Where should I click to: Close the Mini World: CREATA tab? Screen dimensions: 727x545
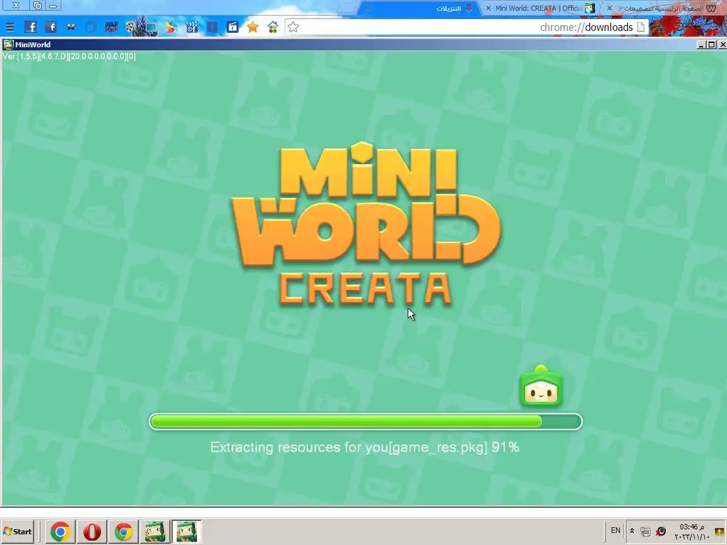click(x=488, y=8)
